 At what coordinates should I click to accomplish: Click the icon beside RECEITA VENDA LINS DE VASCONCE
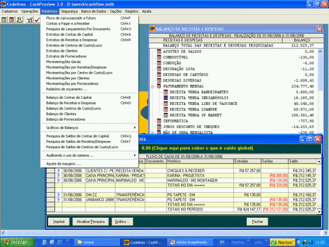click(166, 104)
